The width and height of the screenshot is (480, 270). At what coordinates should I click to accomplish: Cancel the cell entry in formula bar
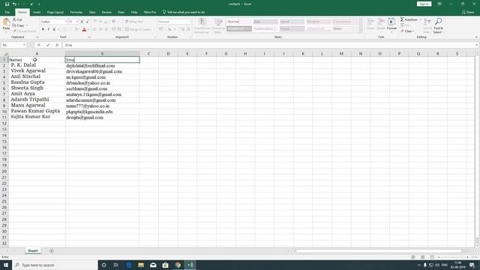click(x=39, y=45)
